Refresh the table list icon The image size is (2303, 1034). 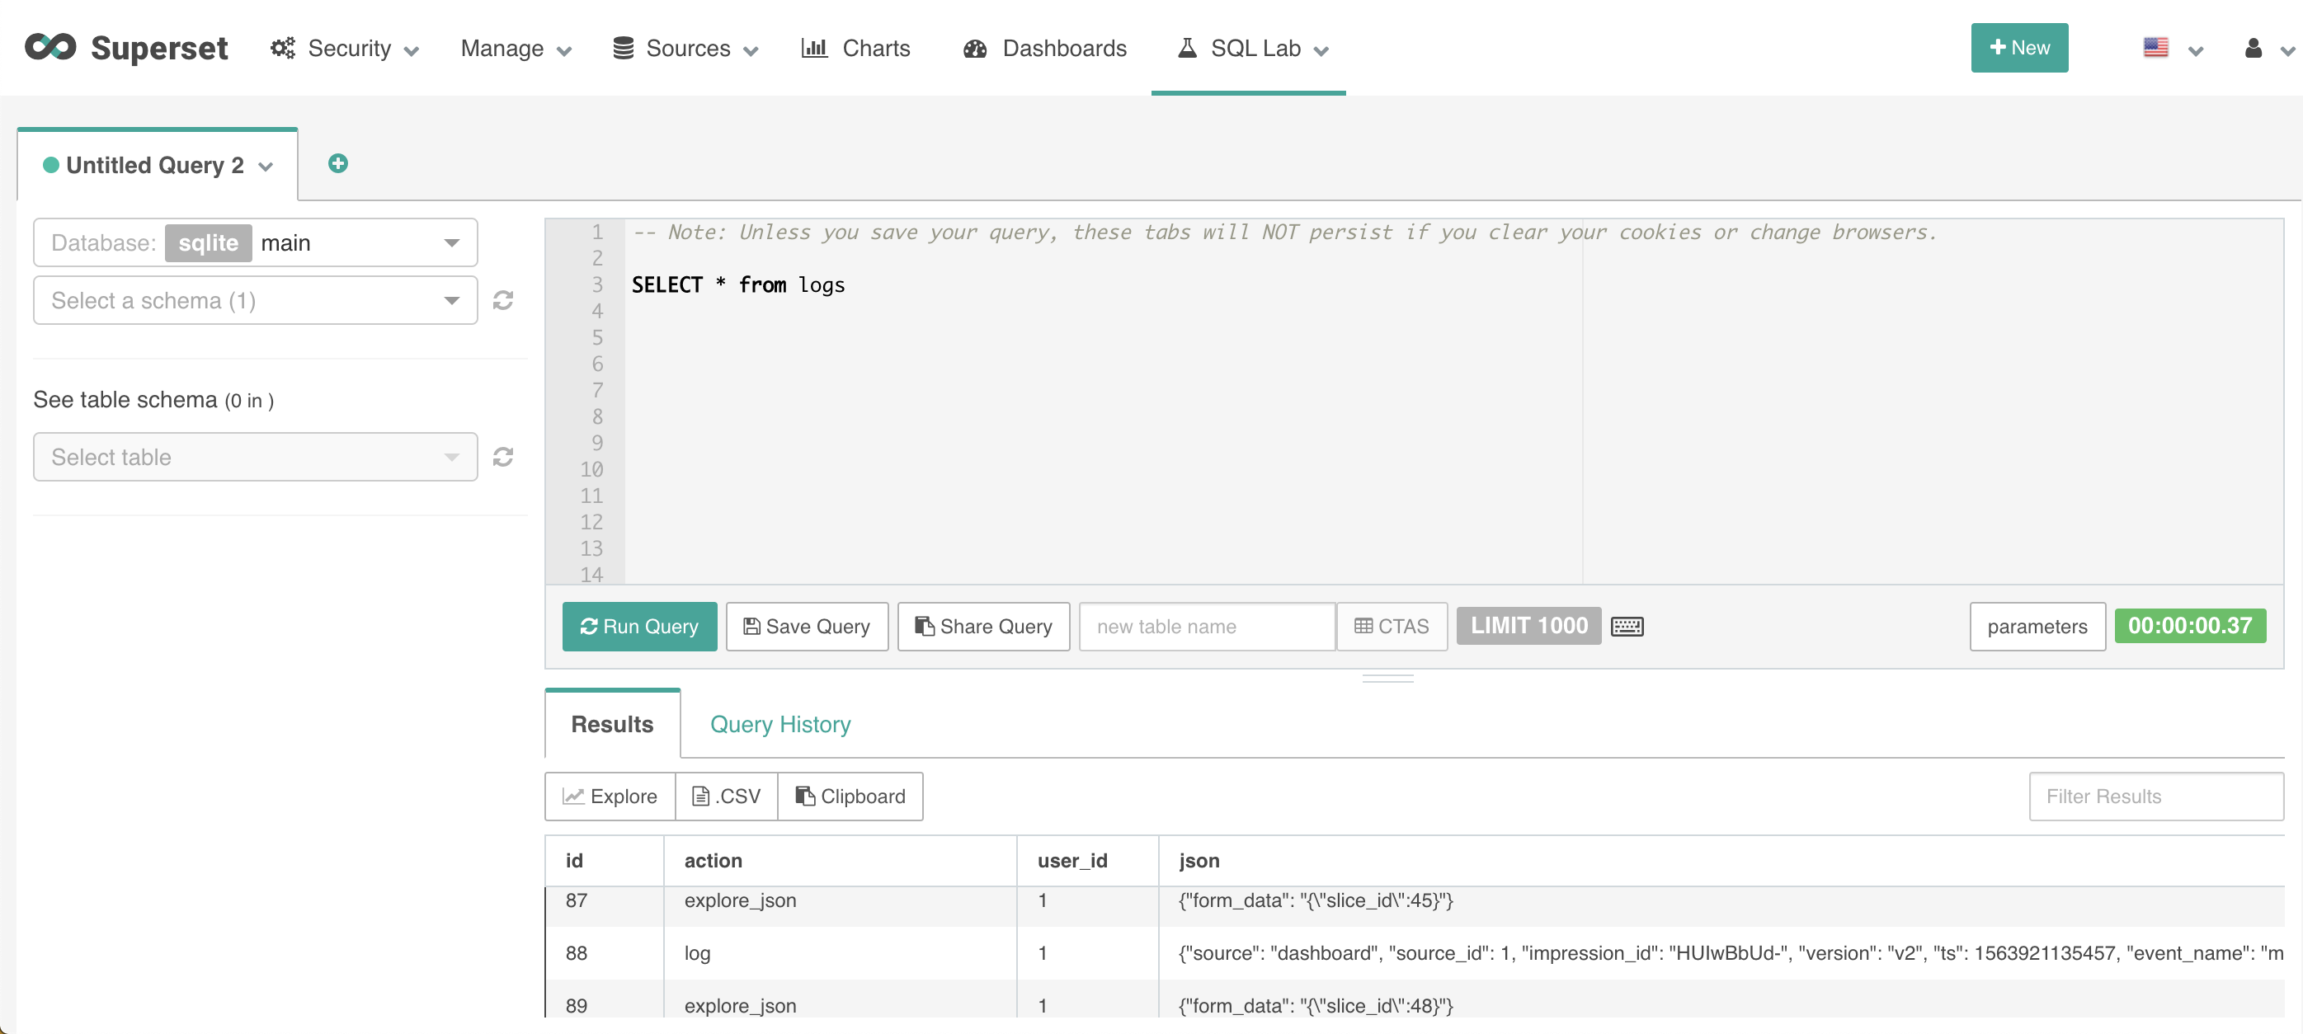click(x=503, y=457)
